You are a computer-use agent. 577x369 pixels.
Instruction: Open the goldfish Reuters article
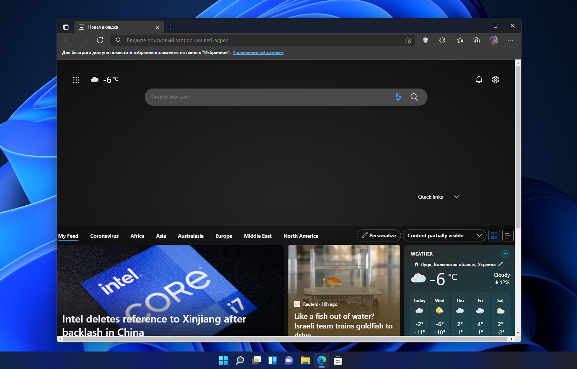[344, 291]
